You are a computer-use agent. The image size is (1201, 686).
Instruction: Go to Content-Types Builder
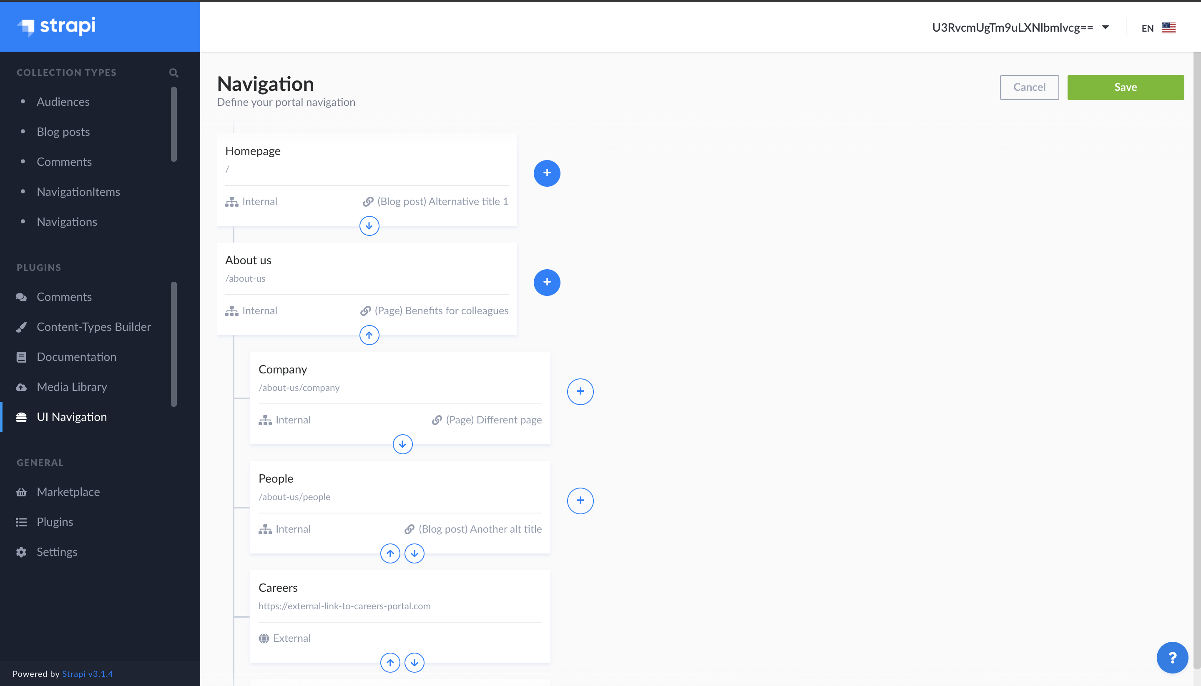click(x=93, y=327)
